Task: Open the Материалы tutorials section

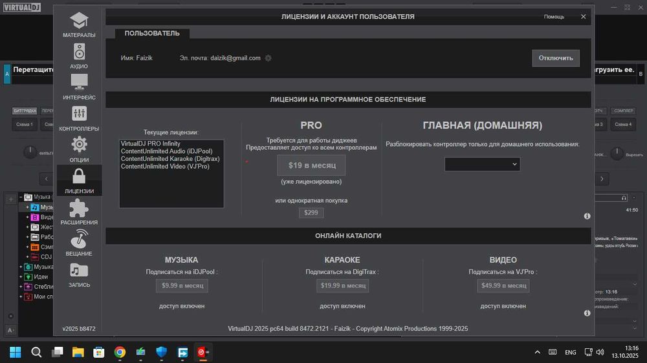Action: pos(79,25)
